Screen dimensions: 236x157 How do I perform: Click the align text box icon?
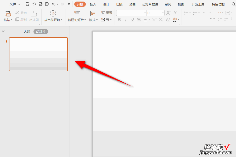[228, 13]
